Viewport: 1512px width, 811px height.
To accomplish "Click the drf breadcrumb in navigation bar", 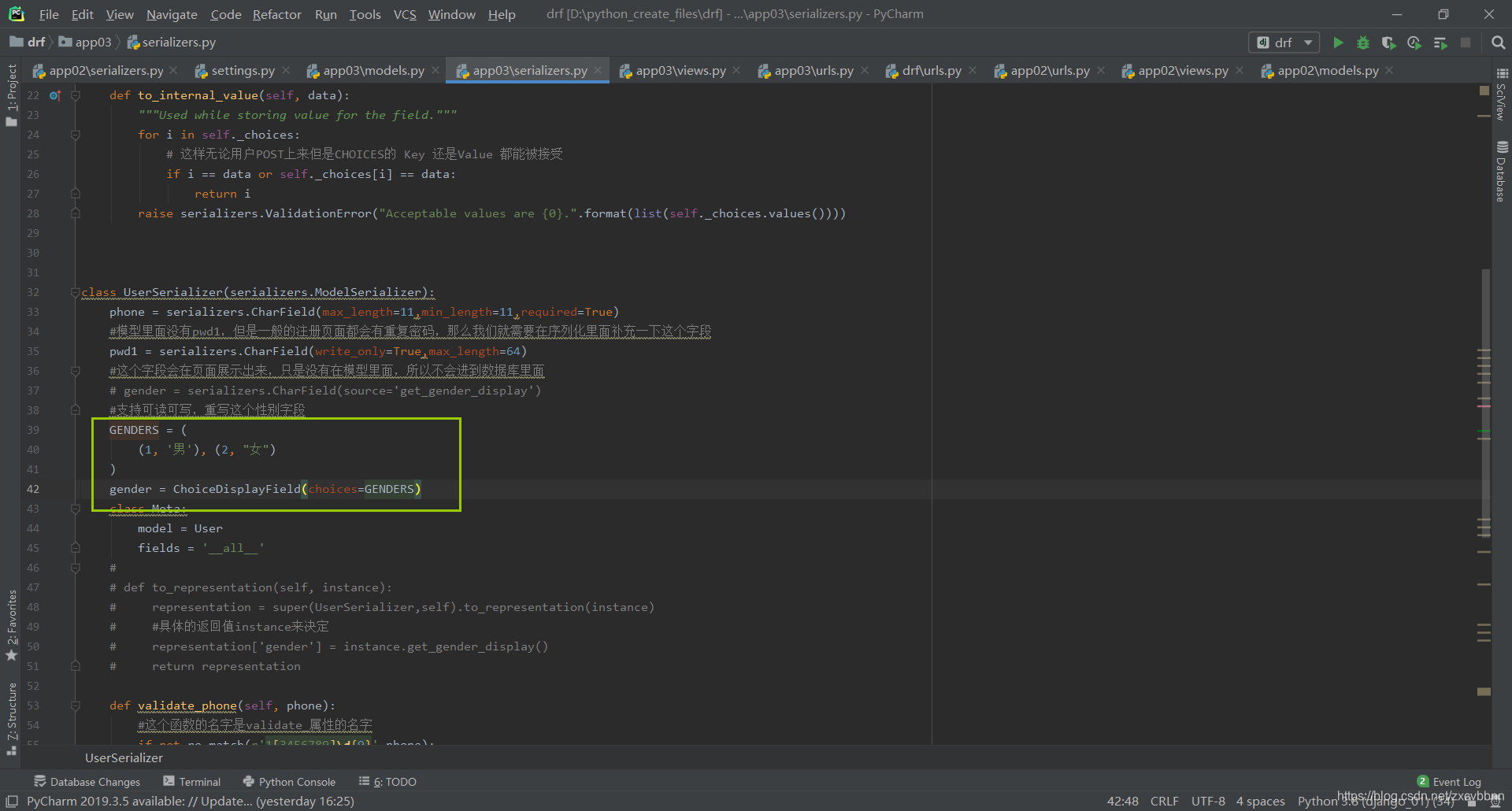I will [28, 43].
